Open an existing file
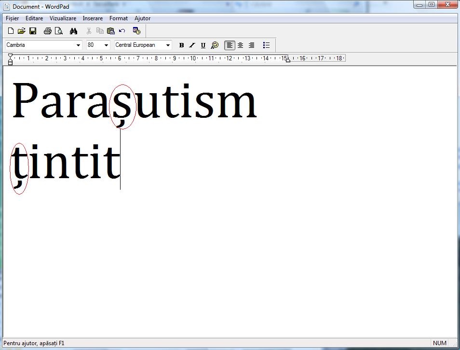The image size is (460, 350). 21,30
